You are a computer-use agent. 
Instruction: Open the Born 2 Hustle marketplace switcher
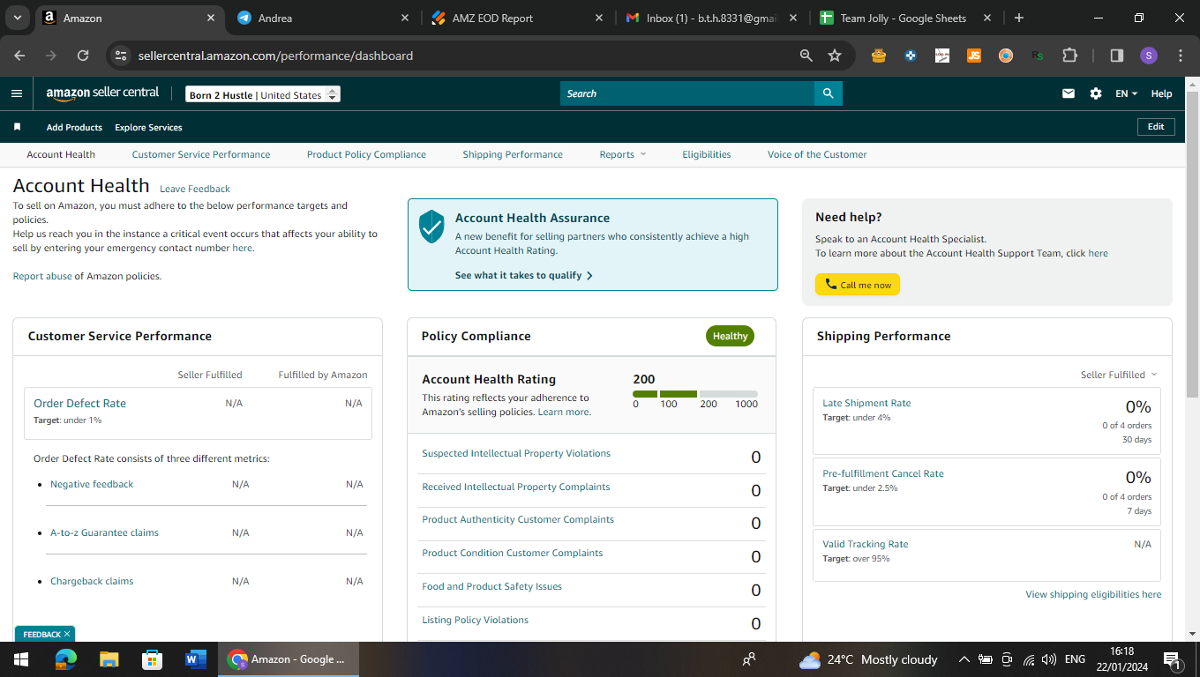[263, 94]
